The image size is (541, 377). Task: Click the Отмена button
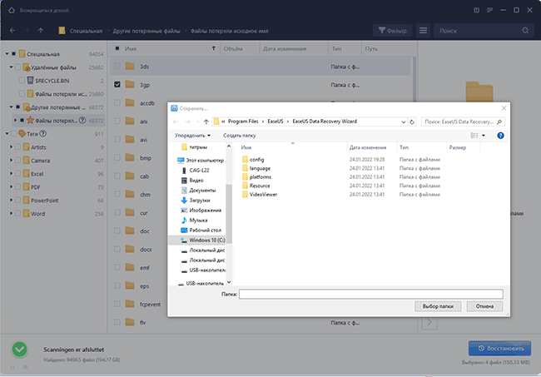click(x=484, y=306)
